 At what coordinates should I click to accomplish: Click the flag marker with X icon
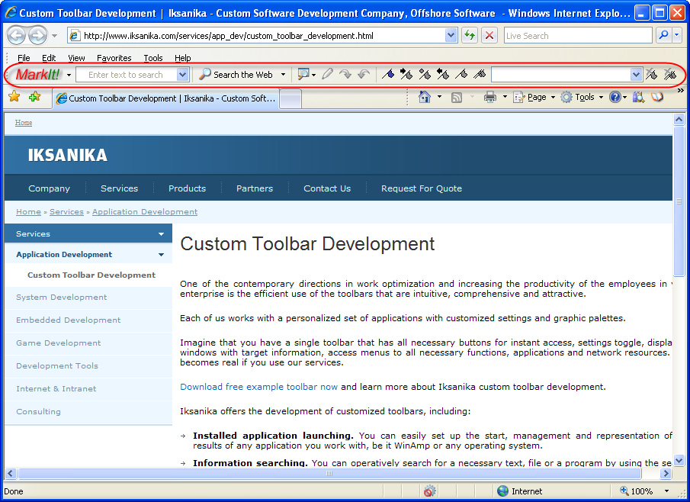pos(425,75)
